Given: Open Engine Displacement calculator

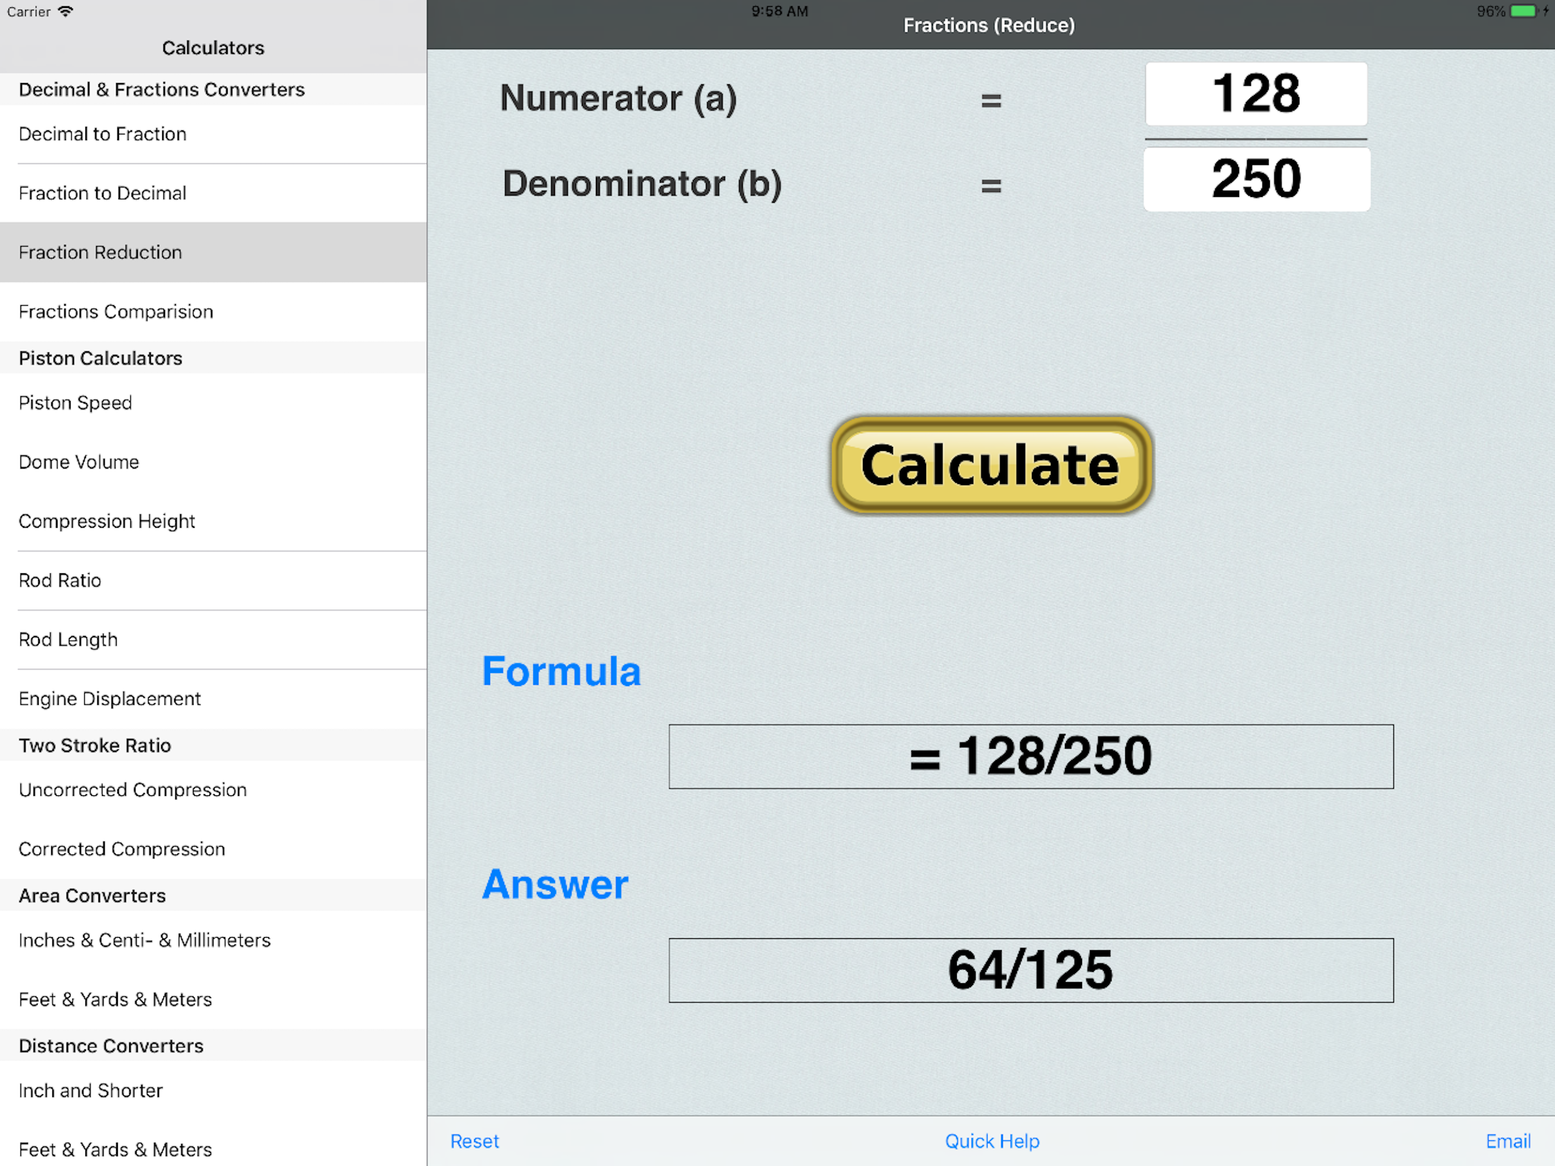Looking at the screenshot, I should pos(110,699).
